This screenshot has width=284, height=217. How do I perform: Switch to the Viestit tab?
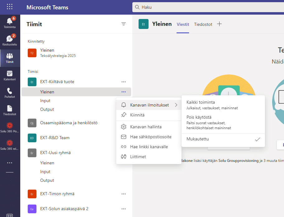pos(183,24)
